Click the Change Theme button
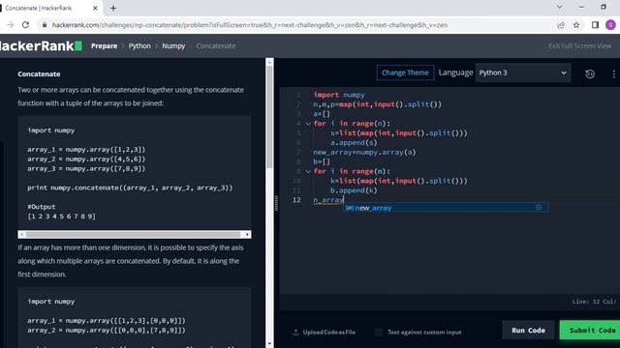Screen dimensions: 620x348 [x=405, y=72]
